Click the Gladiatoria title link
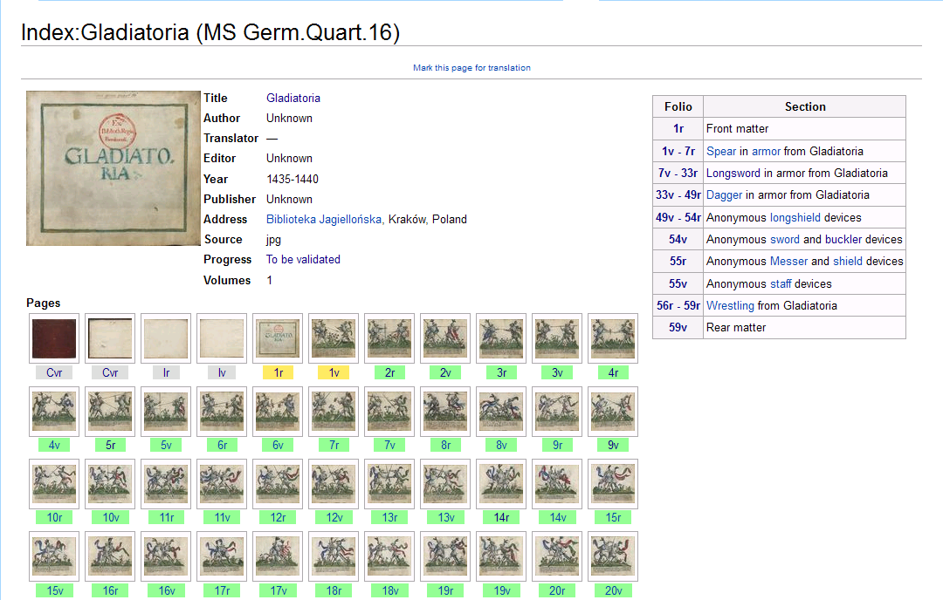Image resolution: width=943 pixels, height=600 pixels. click(293, 98)
